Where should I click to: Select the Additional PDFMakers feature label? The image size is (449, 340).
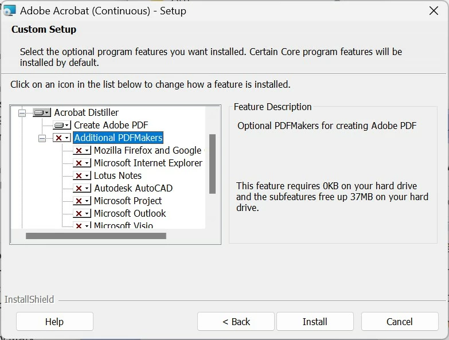(118, 138)
